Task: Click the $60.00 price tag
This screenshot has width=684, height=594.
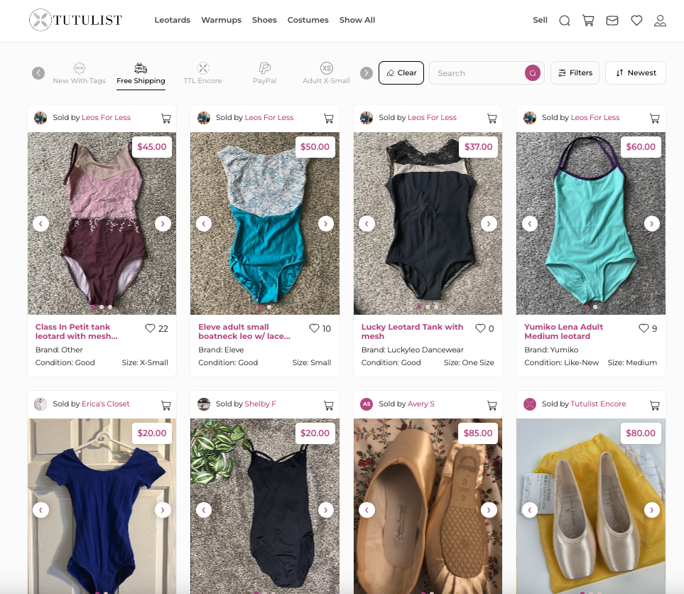Action: click(x=641, y=146)
